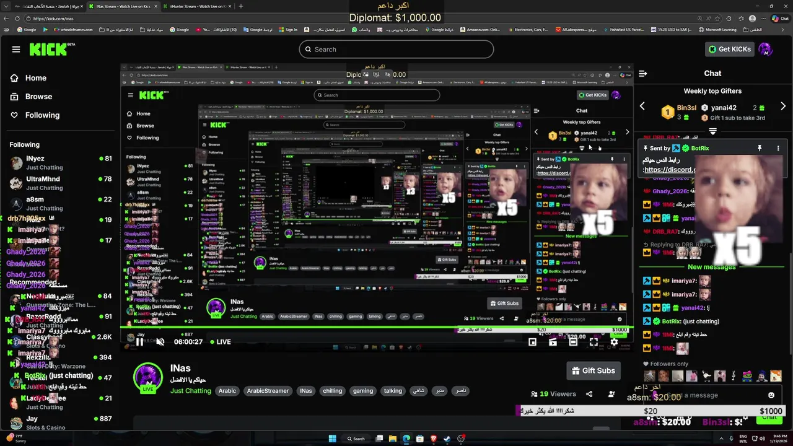Open Brave browser from taskbar

[x=433, y=439]
